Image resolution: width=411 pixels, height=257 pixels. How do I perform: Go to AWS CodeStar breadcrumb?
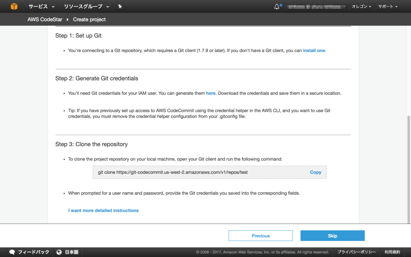click(x=45, y=19)
